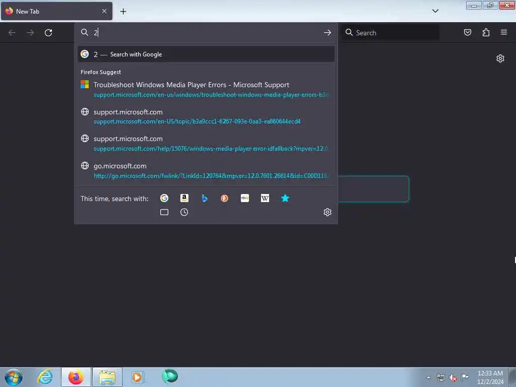Screen dimensions: 516x387
Task: Click the Reload page icon
Action: tap(48, 33)
